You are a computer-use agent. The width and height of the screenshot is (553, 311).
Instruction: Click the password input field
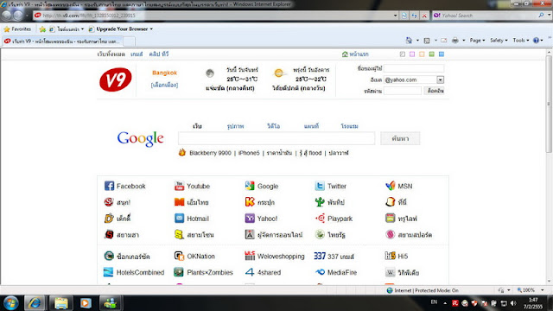(x=403, y=91)
